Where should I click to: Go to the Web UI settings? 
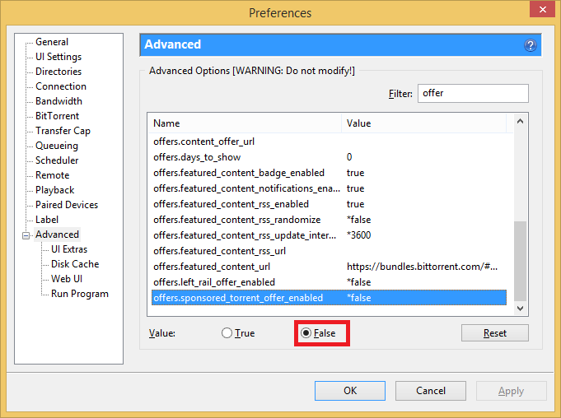[66, 279]
